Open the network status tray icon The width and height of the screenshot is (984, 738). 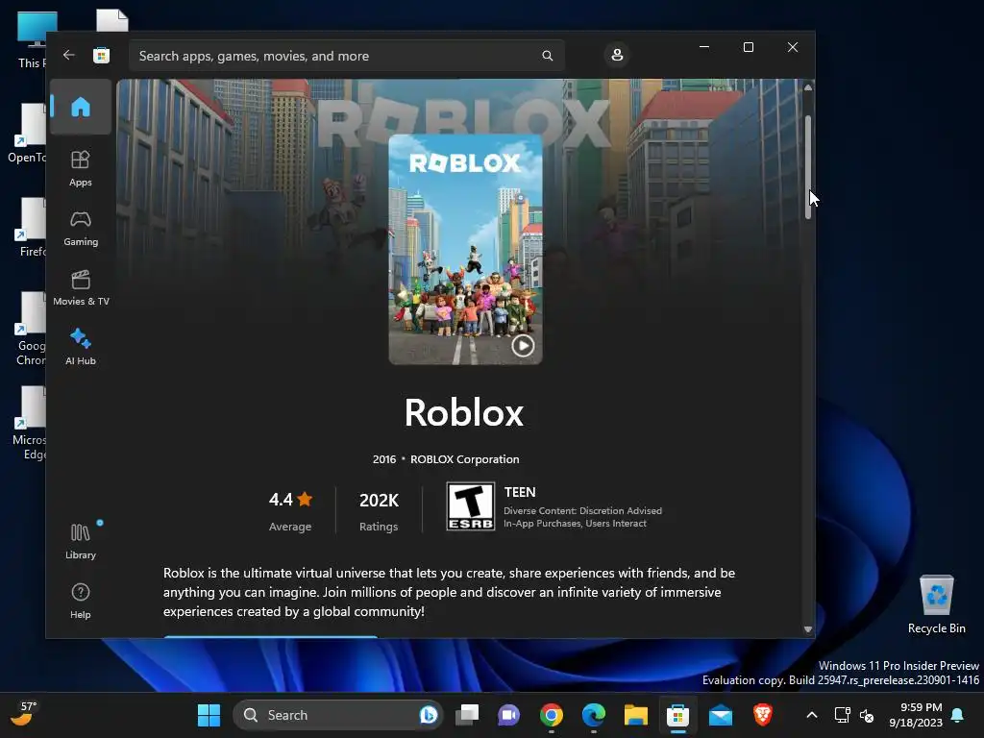point(842,715)
